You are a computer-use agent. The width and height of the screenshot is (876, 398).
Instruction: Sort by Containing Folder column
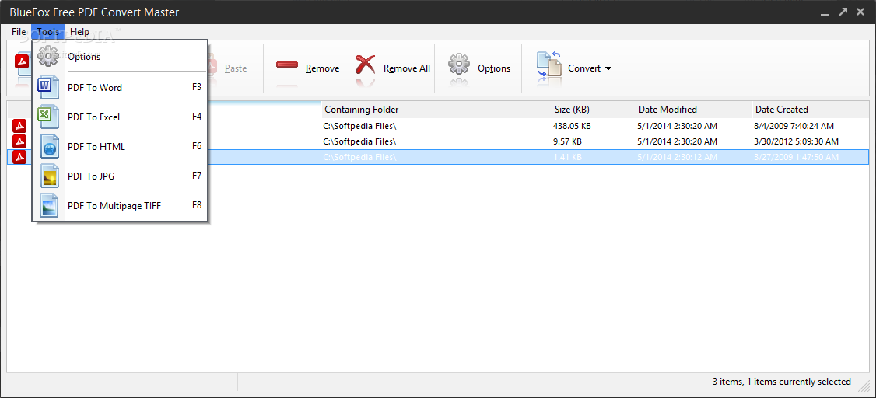point(435,110)
